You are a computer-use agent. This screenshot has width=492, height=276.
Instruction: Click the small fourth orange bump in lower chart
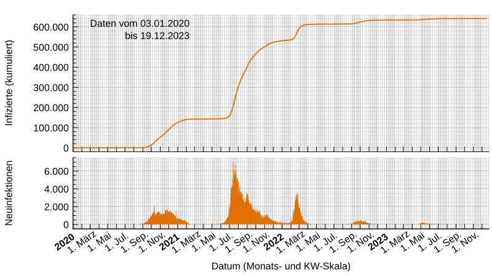tap(360, 222)
